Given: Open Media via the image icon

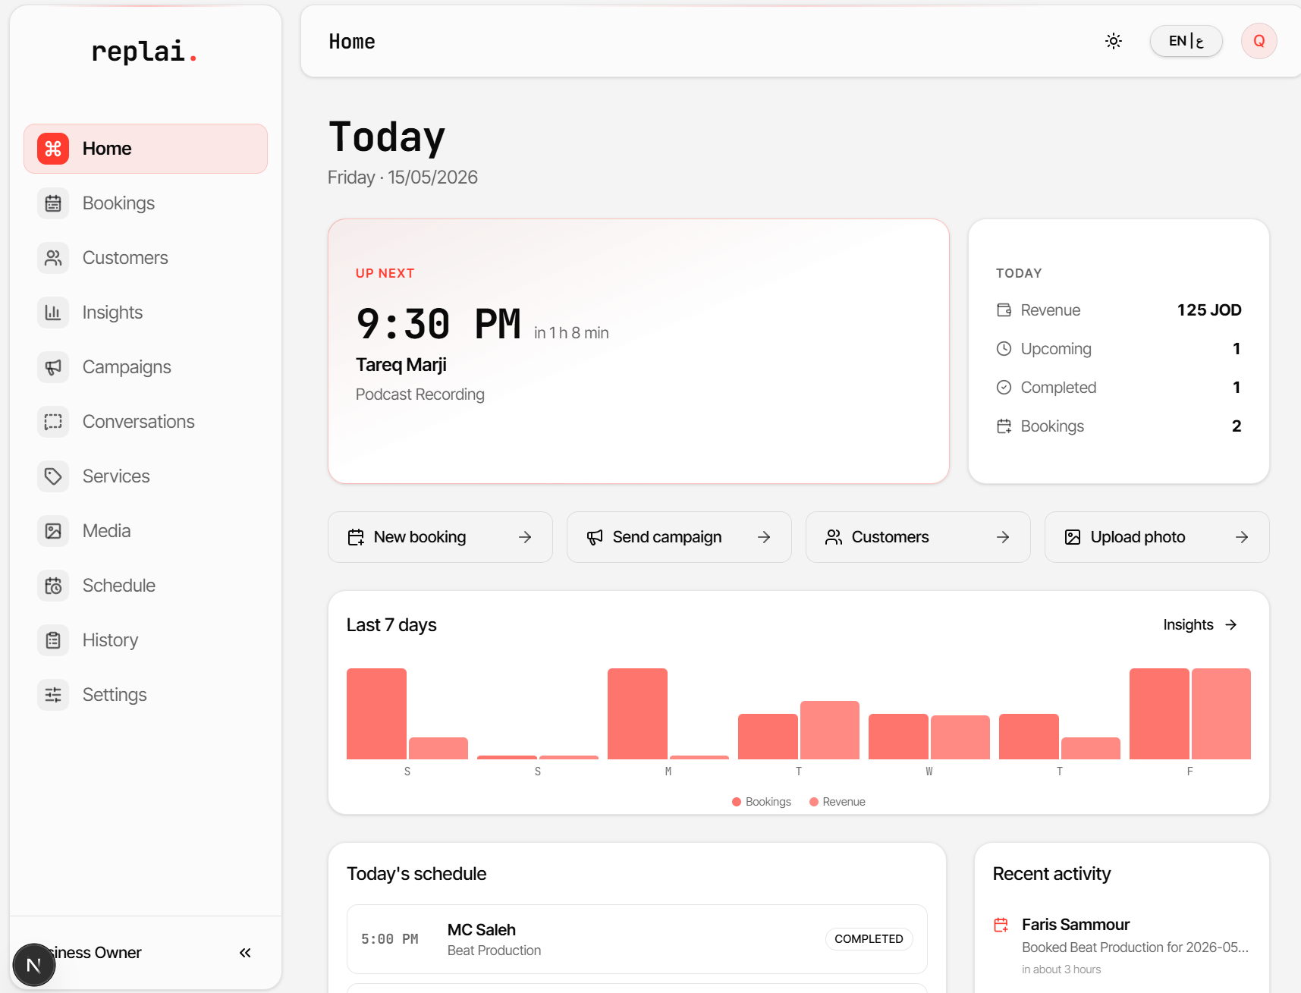Looking at the screenshot, I should pos(53,531).
